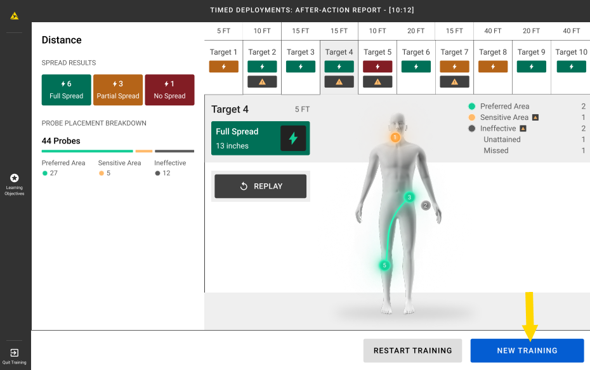Screen dimensions: 590x370
Task: Click Target 7 warning triangle badge
Action: [454, 81]
